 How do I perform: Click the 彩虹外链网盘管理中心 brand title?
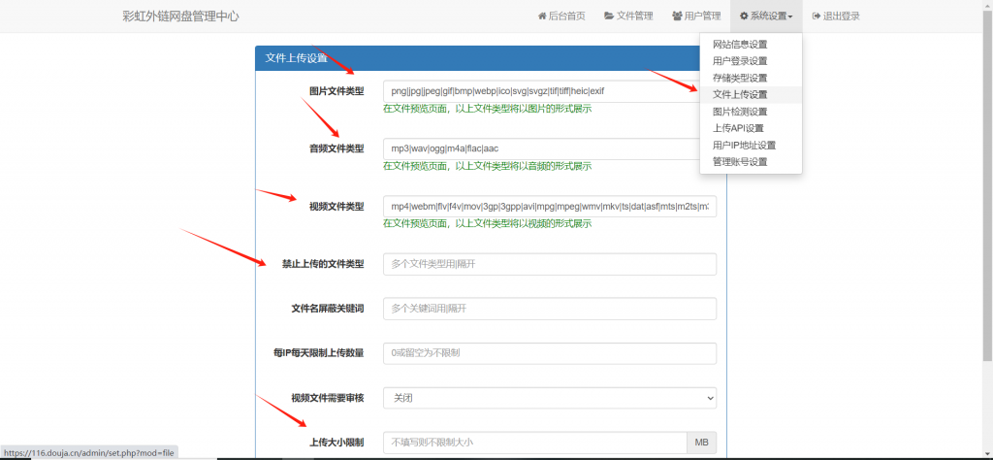coord(180,16)
